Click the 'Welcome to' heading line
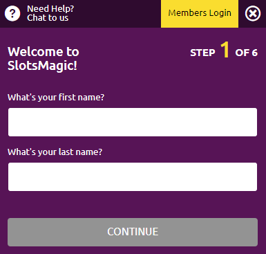Screen dimensions: 266x254 [44, 51]
